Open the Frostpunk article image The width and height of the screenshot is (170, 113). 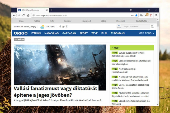pos(60,65)
